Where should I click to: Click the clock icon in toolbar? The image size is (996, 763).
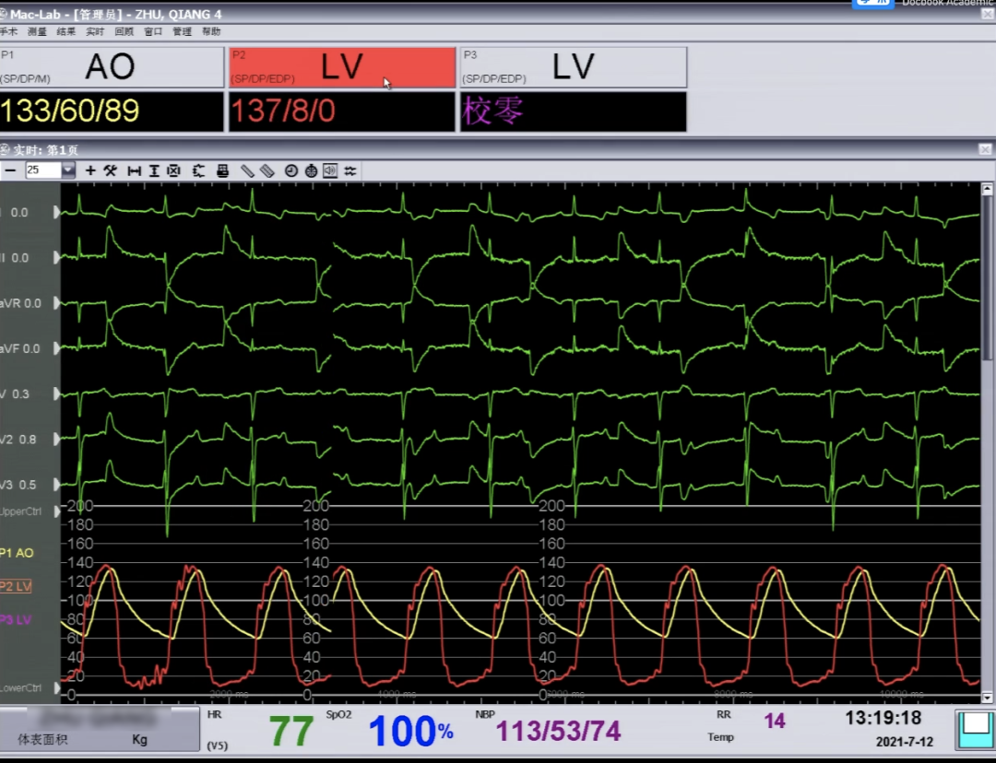[x=291, y=170]
